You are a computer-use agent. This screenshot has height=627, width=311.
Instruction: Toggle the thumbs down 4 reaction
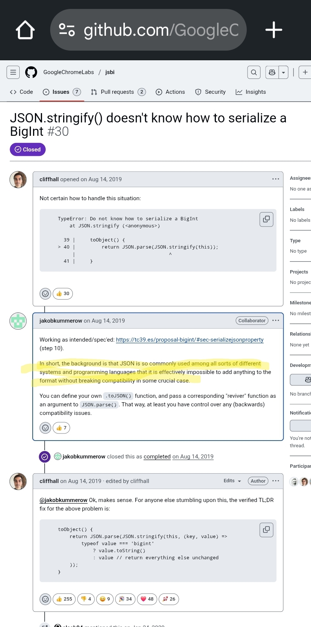[86, 599]
